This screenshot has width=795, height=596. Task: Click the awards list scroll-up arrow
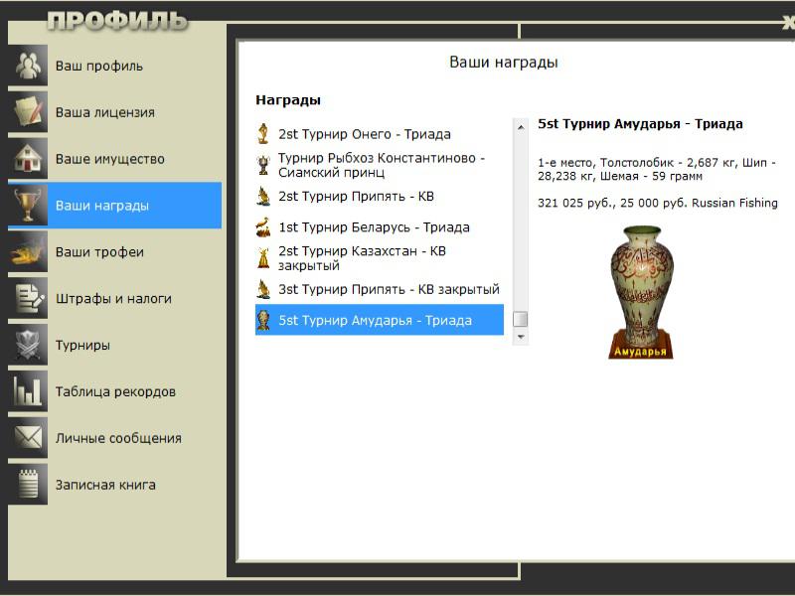(521, 127)
